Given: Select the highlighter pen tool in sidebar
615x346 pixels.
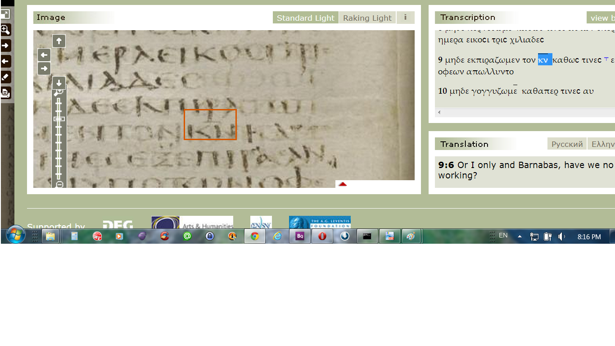Looking at the screenshot, I should pyautogui.click(x=5, y=77).
